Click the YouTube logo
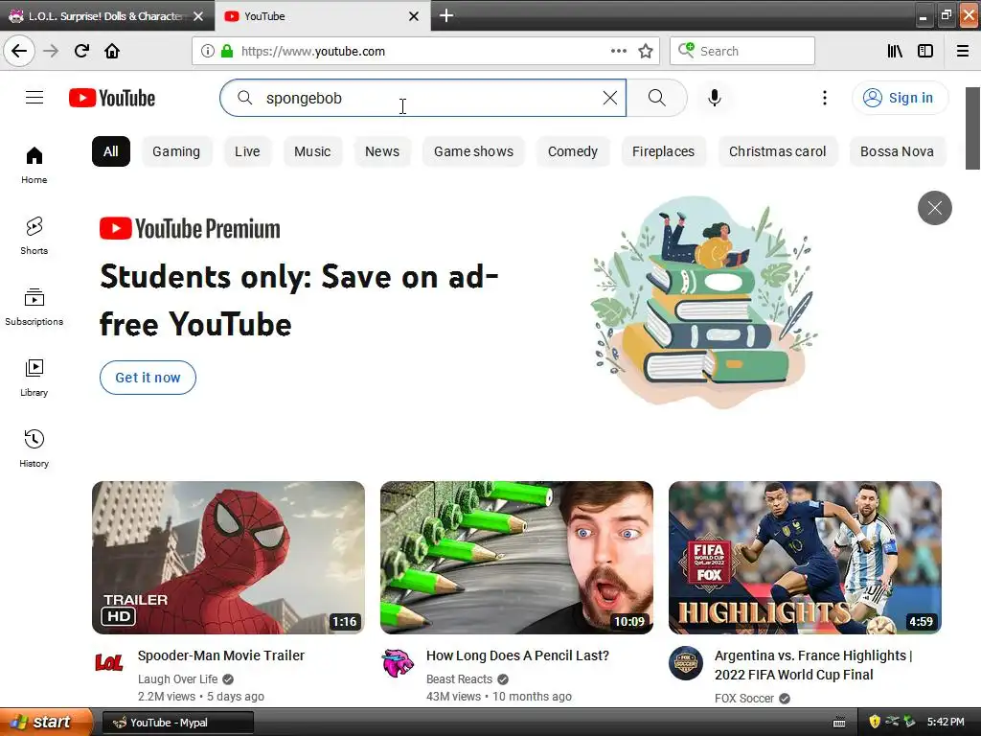Screen dimensions: 981x736 pyautogui.click(x=112, y=99)
